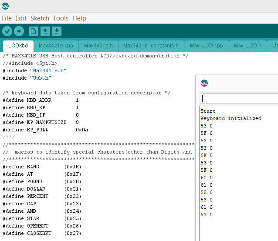Click the Upload arrow button
Viewport: 278px width, 241px height.
tap(19, 31)
